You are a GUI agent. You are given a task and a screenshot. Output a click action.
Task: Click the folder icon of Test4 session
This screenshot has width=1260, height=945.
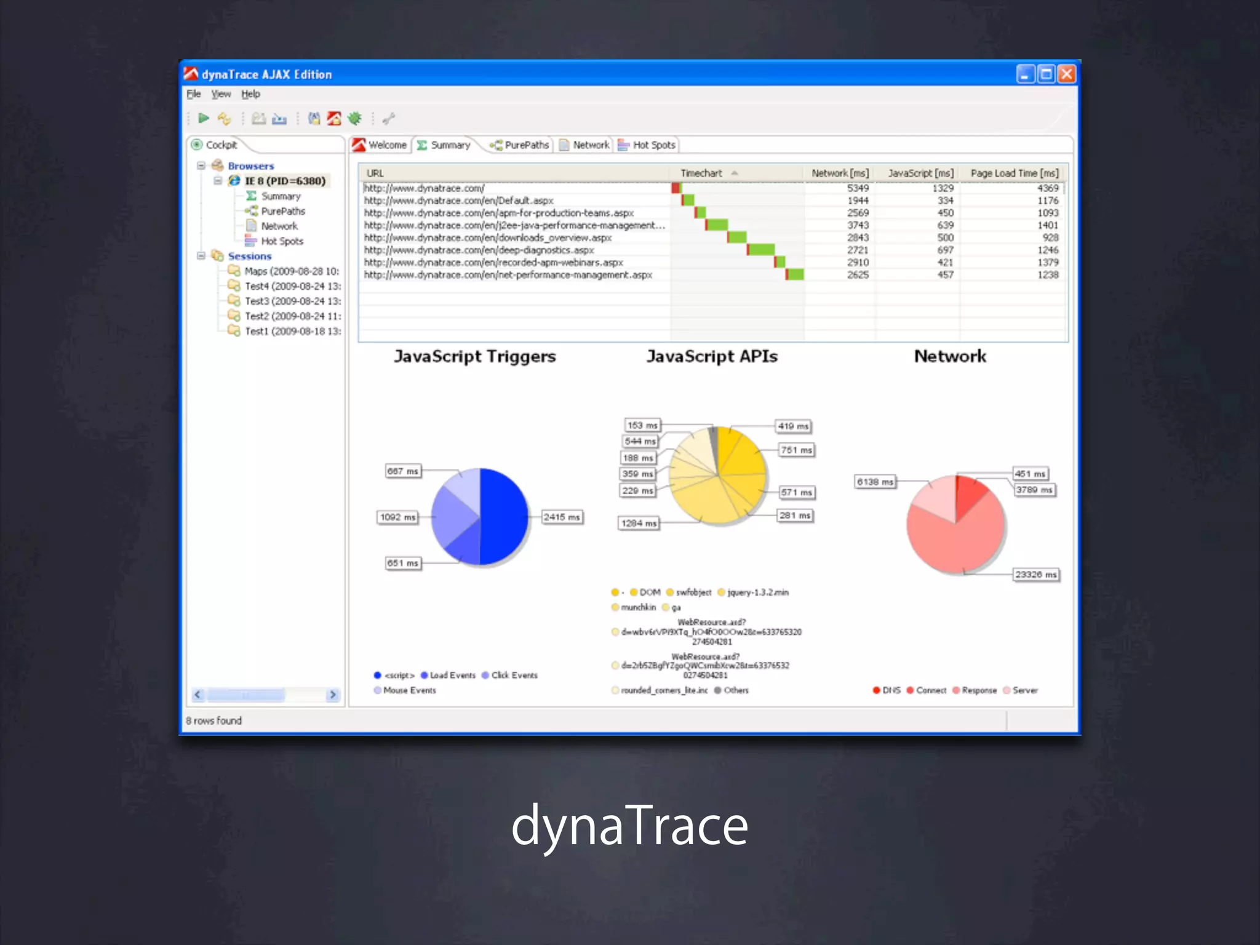click(x=234, y=285)
